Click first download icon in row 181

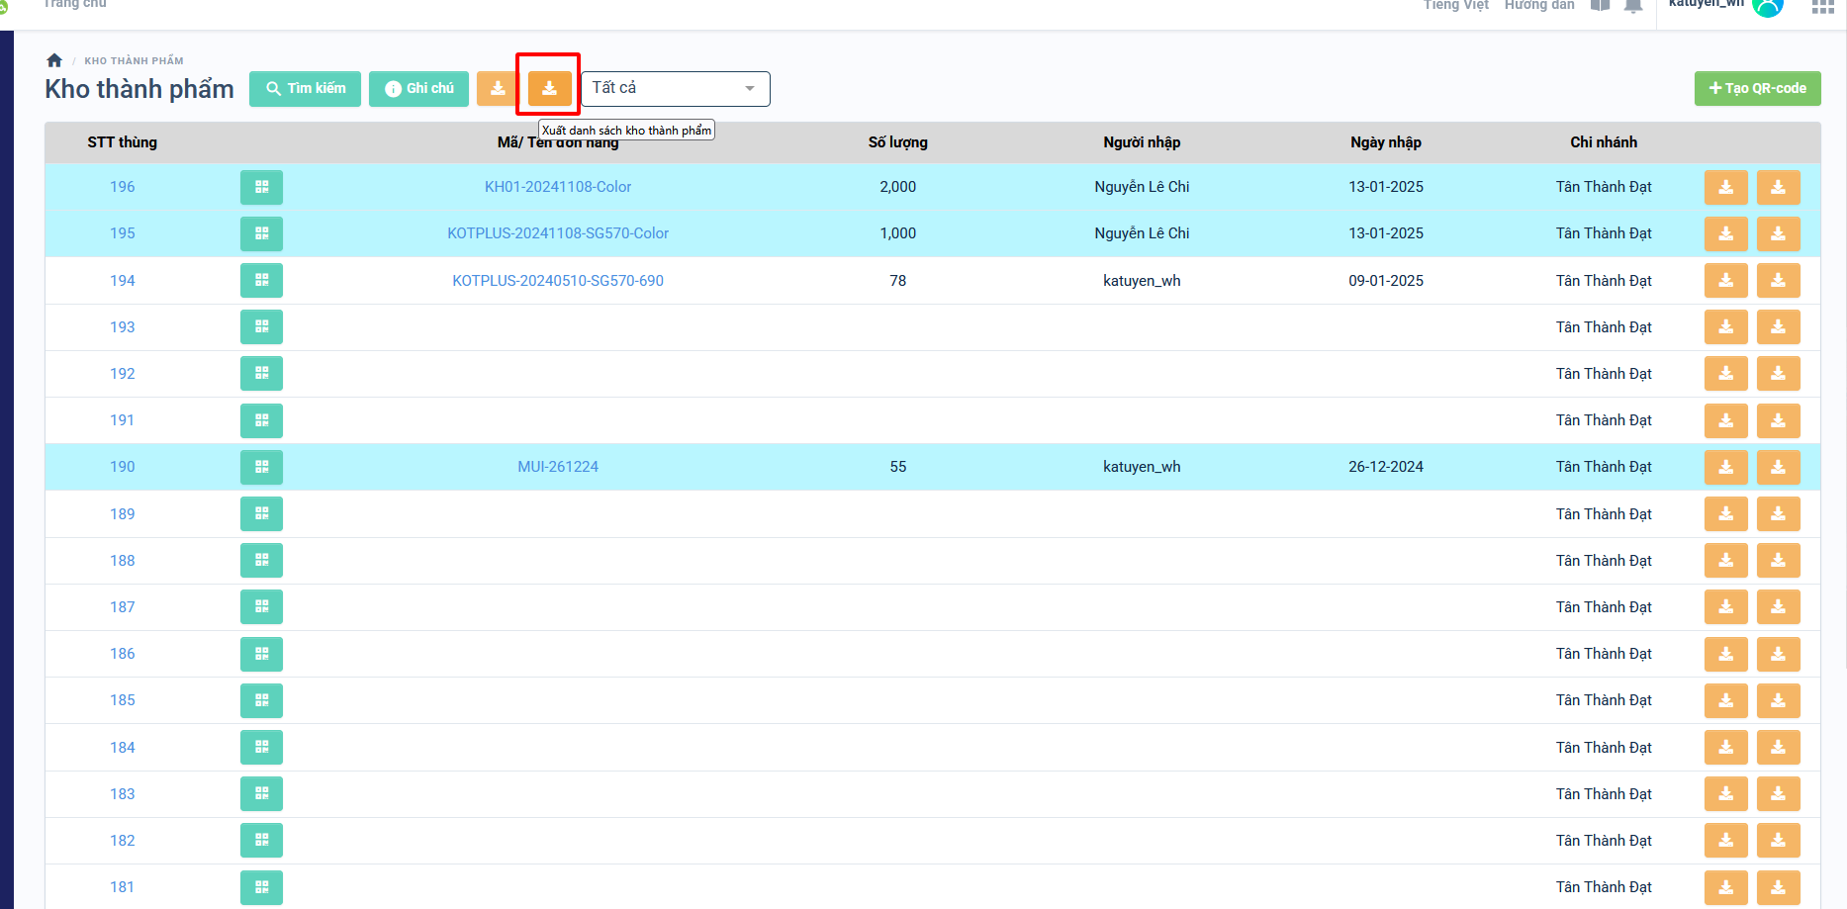point(1726,887)
